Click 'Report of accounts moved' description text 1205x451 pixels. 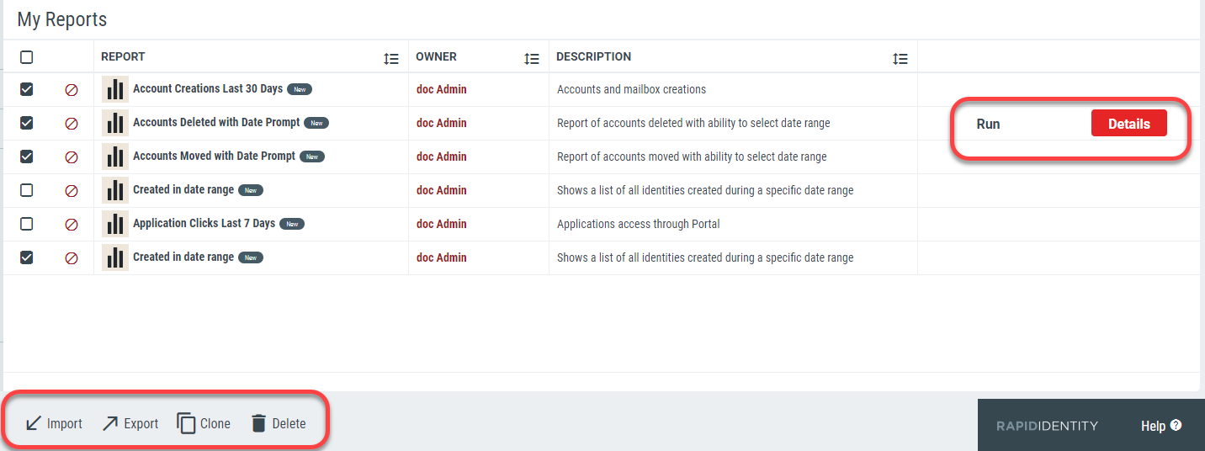(692, 157)
